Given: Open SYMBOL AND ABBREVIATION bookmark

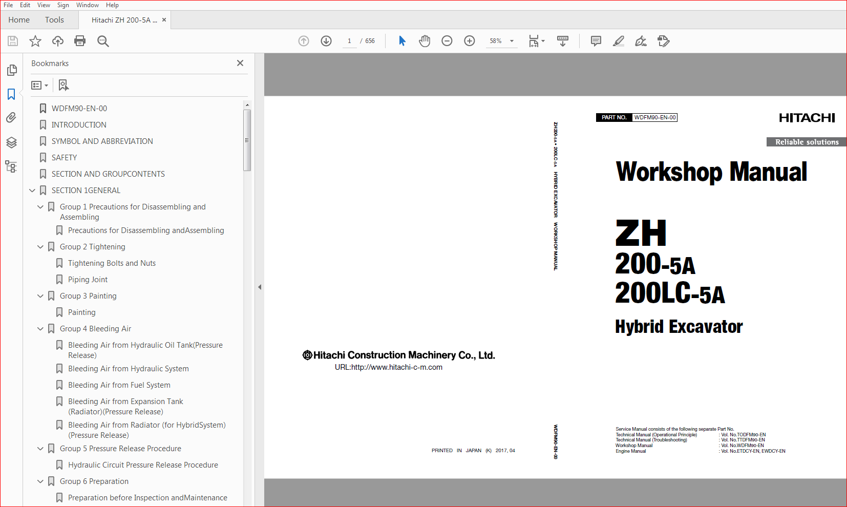Looking at the screenshot, I should [102, 141].
